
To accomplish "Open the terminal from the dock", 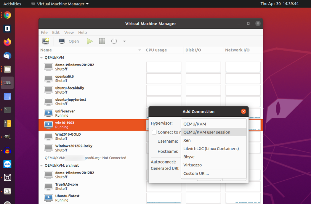I will pyautogui.click(x=7, y=110).
